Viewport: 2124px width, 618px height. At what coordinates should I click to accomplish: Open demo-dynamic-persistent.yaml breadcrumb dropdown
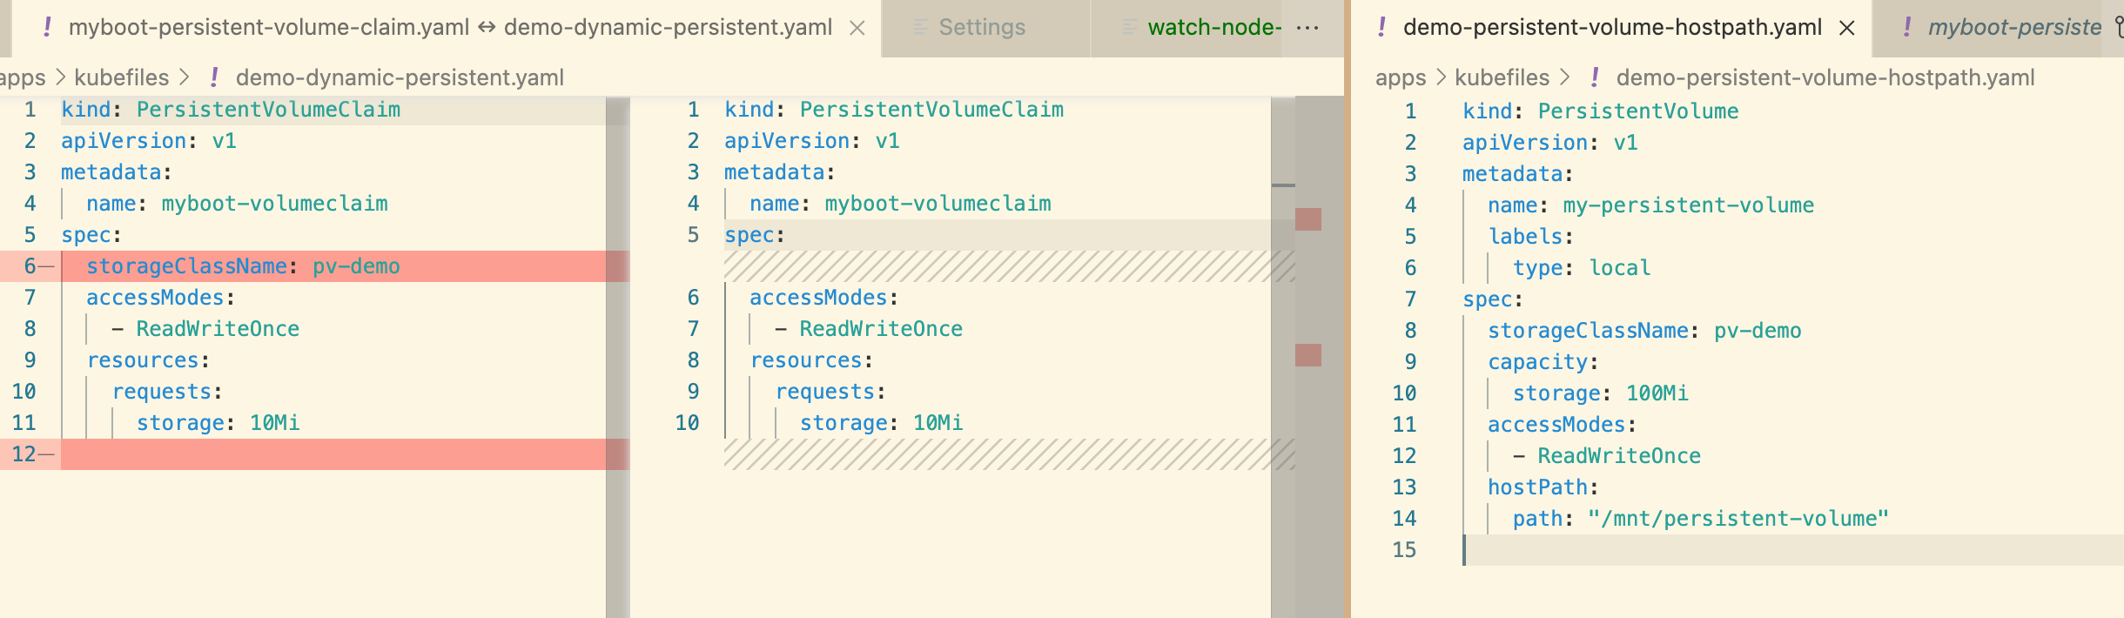point(400,77)
